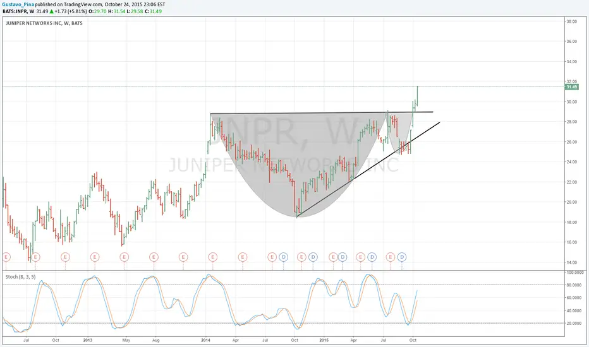Click the 34.00 price axis label
Image resolution: width=589 pixels, height=347 pixels.
572,62
